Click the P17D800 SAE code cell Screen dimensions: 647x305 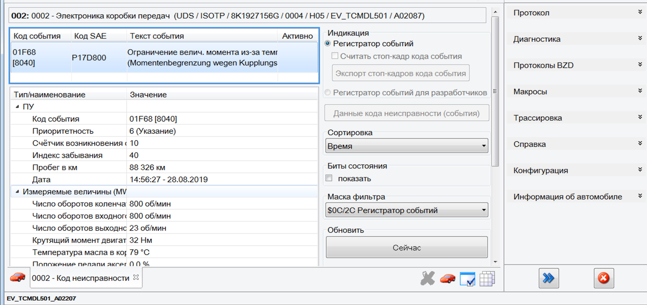(x=89, y=58)
